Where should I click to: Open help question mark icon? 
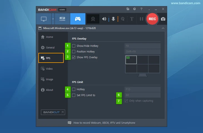pyautogui.click(x=141, y=9)
